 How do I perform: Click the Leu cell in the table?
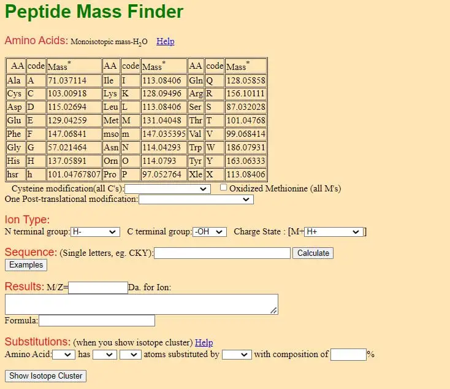(111, 107)
